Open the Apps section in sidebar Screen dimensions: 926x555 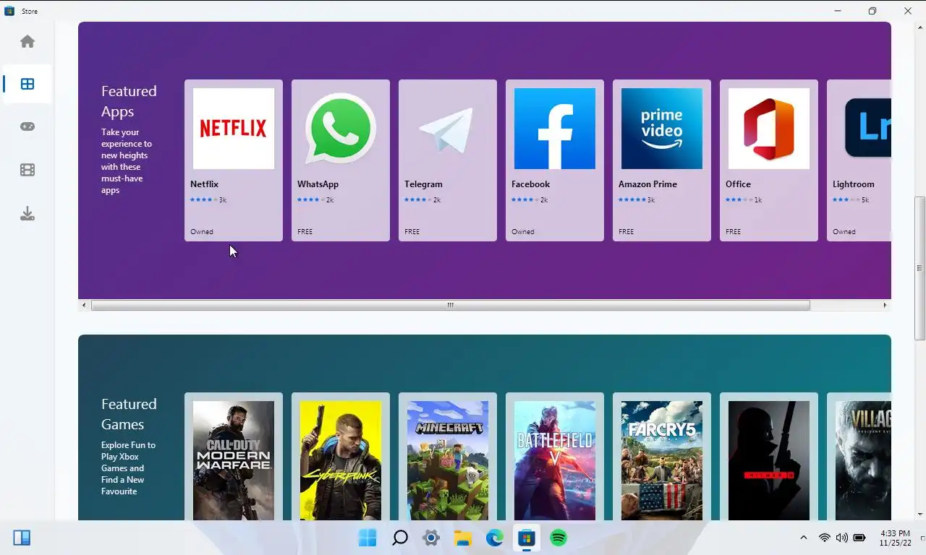click(27, 84)
